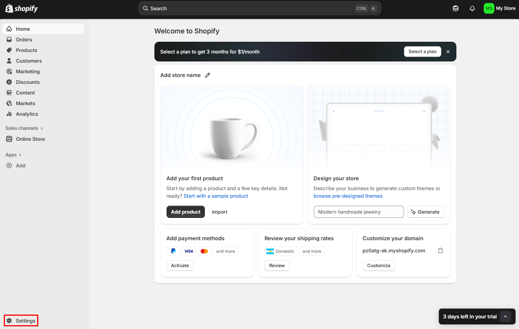Click the MS store avatar

click(489, 8)
